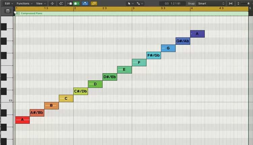Open the Snap Smart dropdown

coord(211,3)
